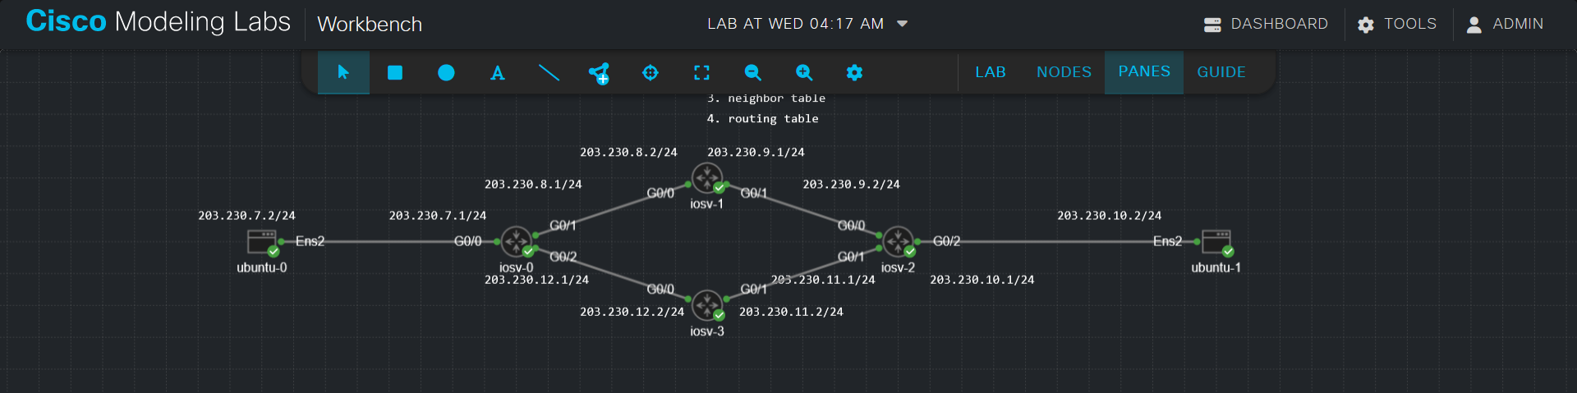Select the line annotation tool

tap(549, 72)
